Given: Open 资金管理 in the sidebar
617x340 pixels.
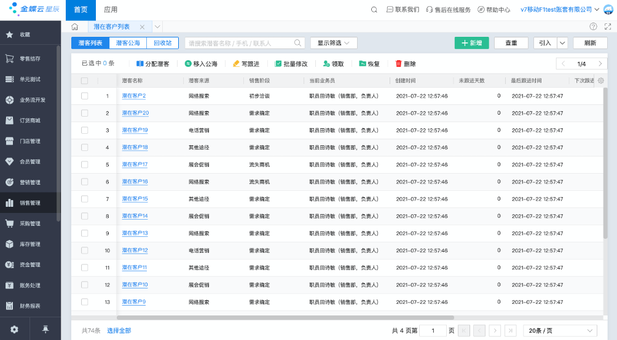Looking at the screenshot, I should pos(30,265).
